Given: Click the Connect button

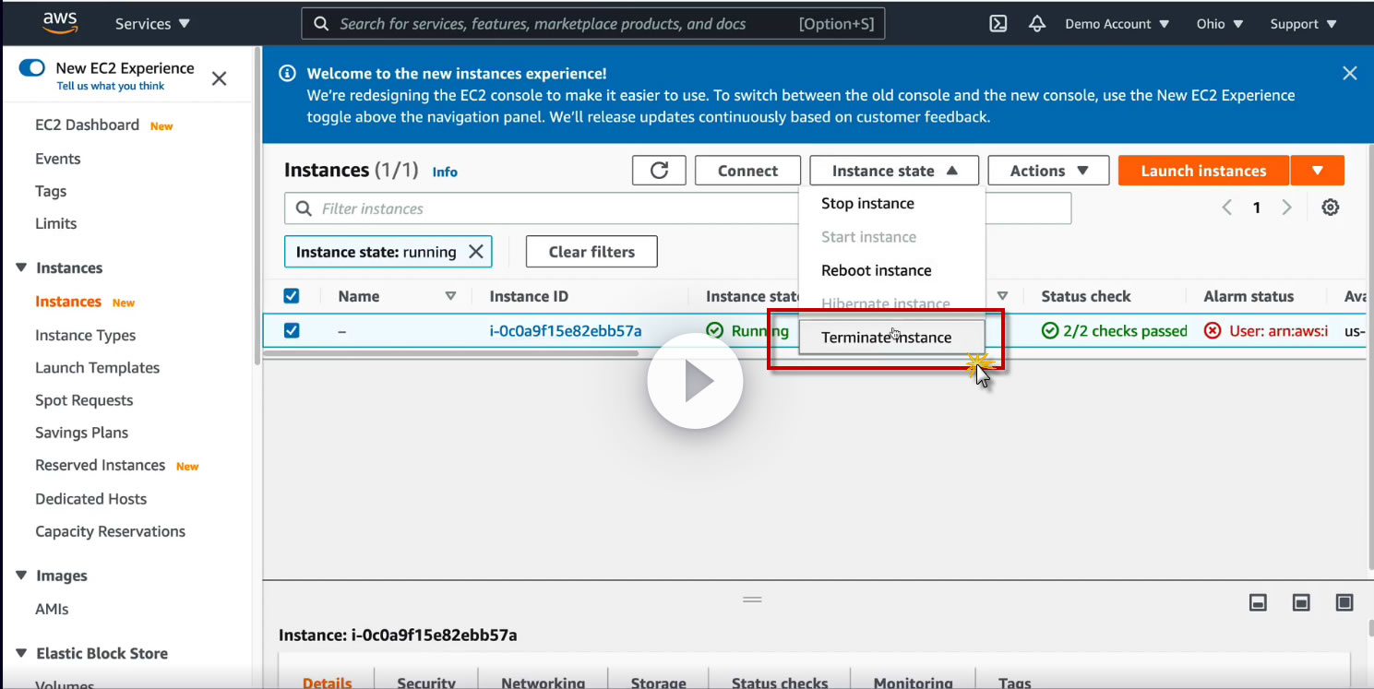Looking at the screenshot, I should pos(747,171).
